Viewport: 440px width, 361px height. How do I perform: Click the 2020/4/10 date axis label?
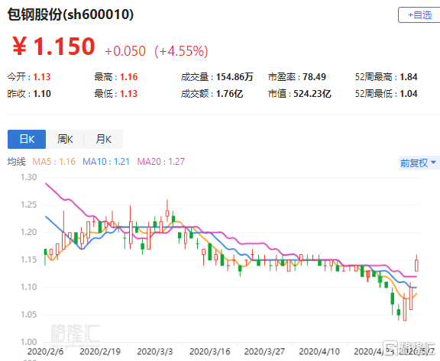click(319, 352)
